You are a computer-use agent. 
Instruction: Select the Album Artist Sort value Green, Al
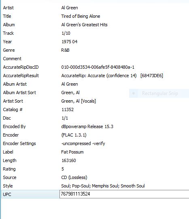[x=70, y=93]
